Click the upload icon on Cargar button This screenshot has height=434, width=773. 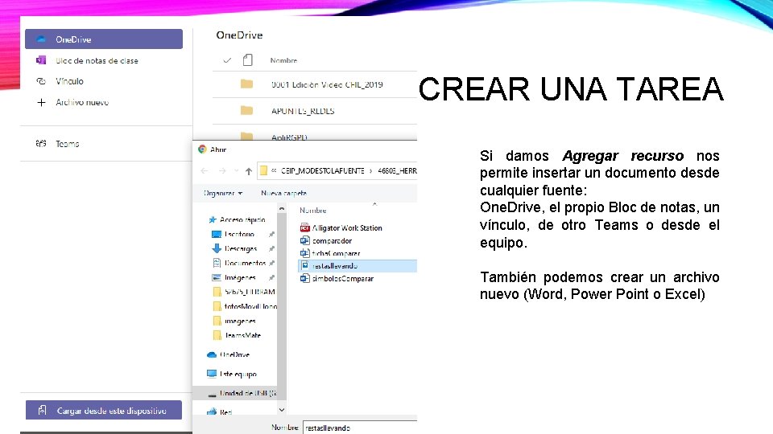[x=43, y=411]
